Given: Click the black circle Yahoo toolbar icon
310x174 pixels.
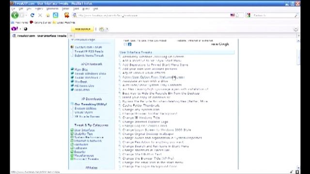Looking at the screenshot, I should (26, 29).
